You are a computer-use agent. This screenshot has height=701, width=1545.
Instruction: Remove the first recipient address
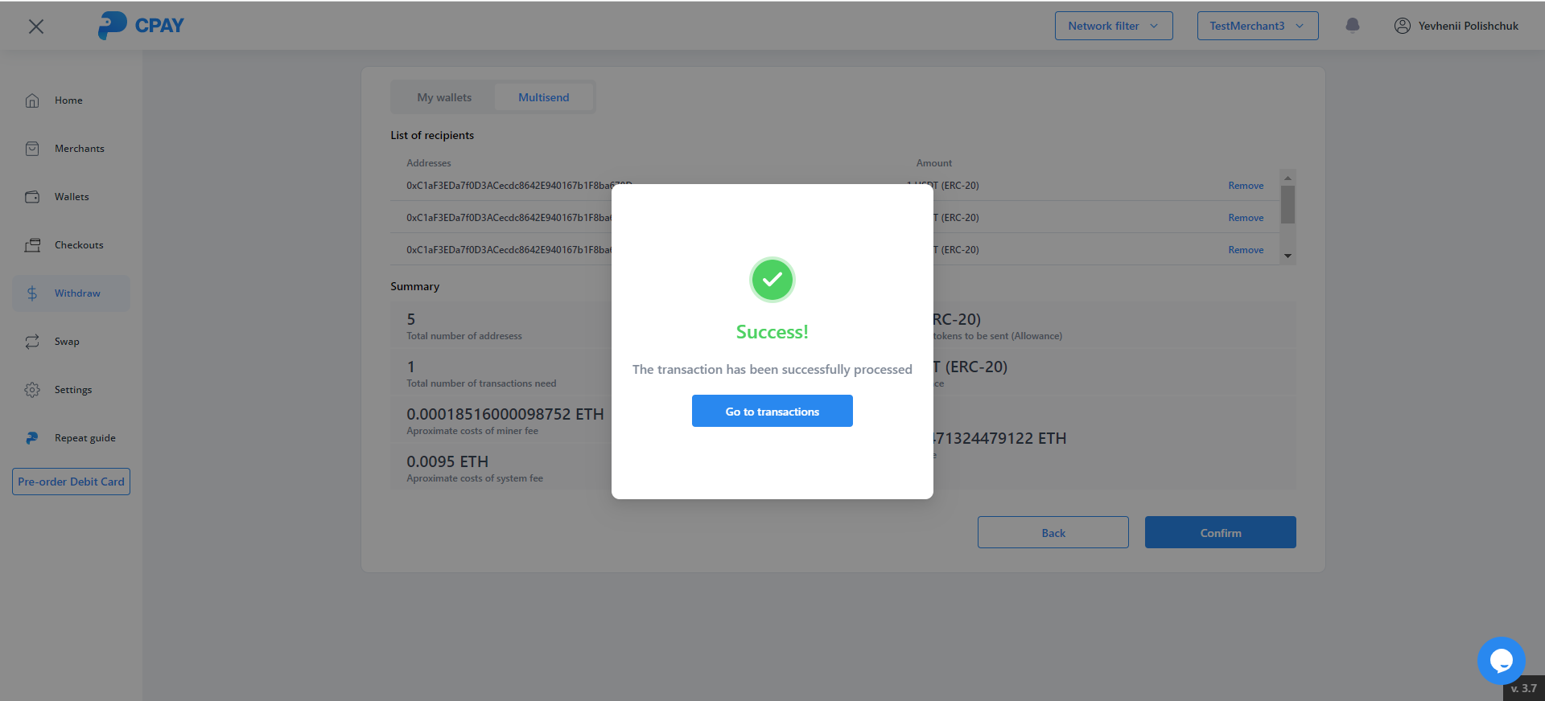1246,186
